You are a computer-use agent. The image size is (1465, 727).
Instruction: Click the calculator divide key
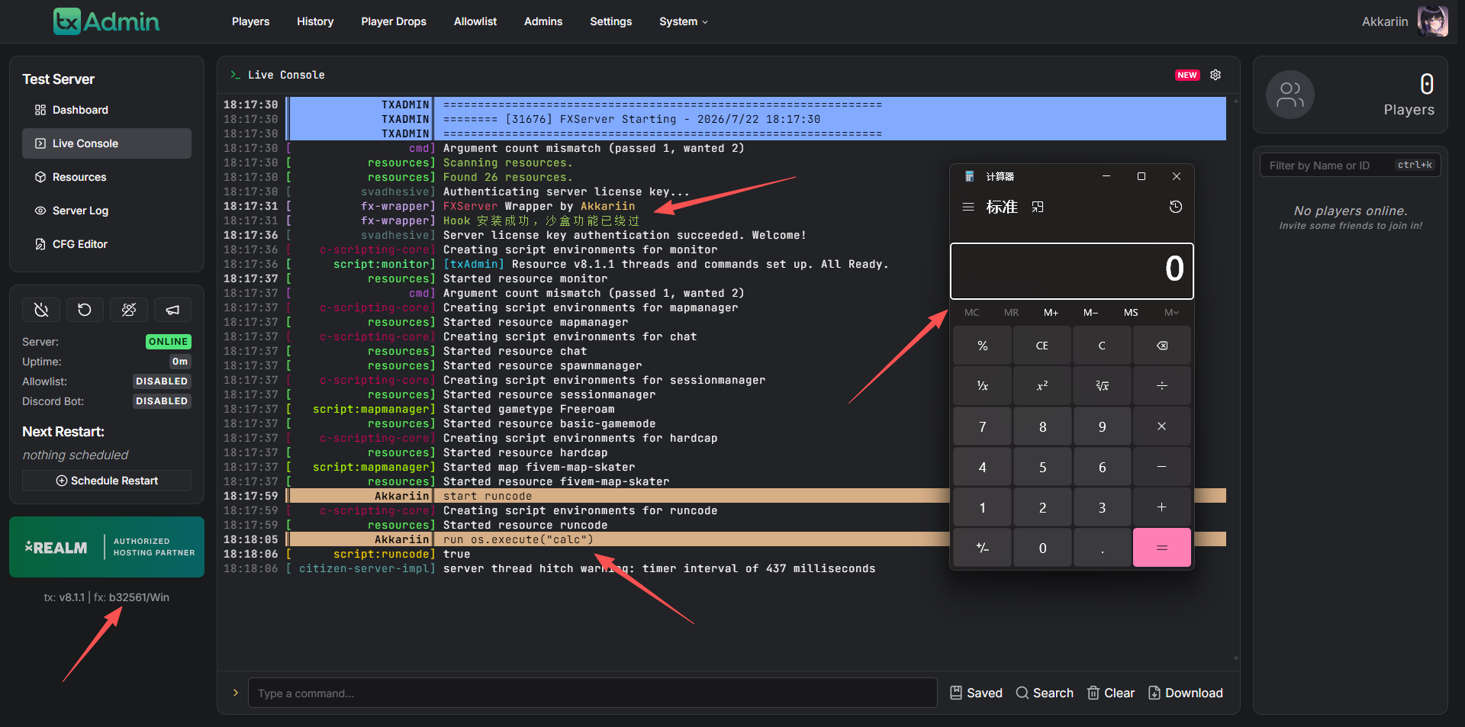[1162, 386]
